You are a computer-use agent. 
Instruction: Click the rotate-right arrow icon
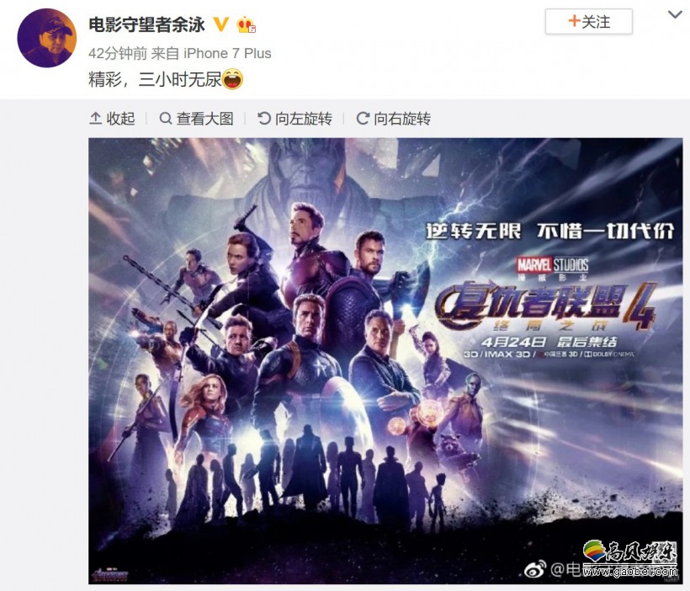pos(363,119)
